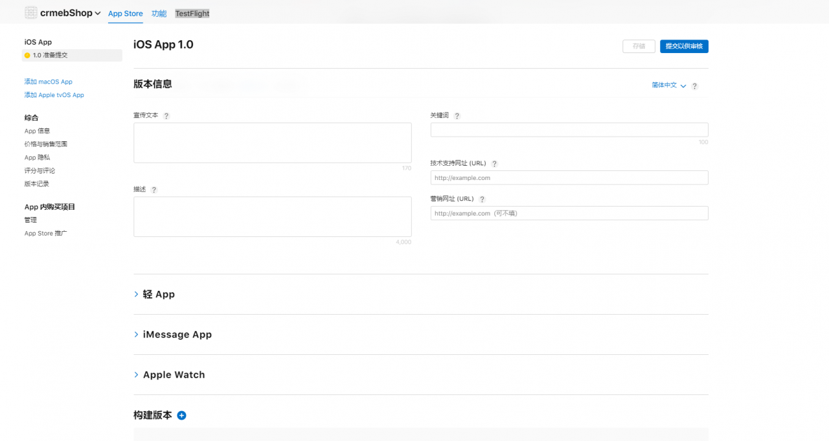This screenshot has width=829, height=441.
Task: Switch to the 功能 tab
Action: (159, 14)
